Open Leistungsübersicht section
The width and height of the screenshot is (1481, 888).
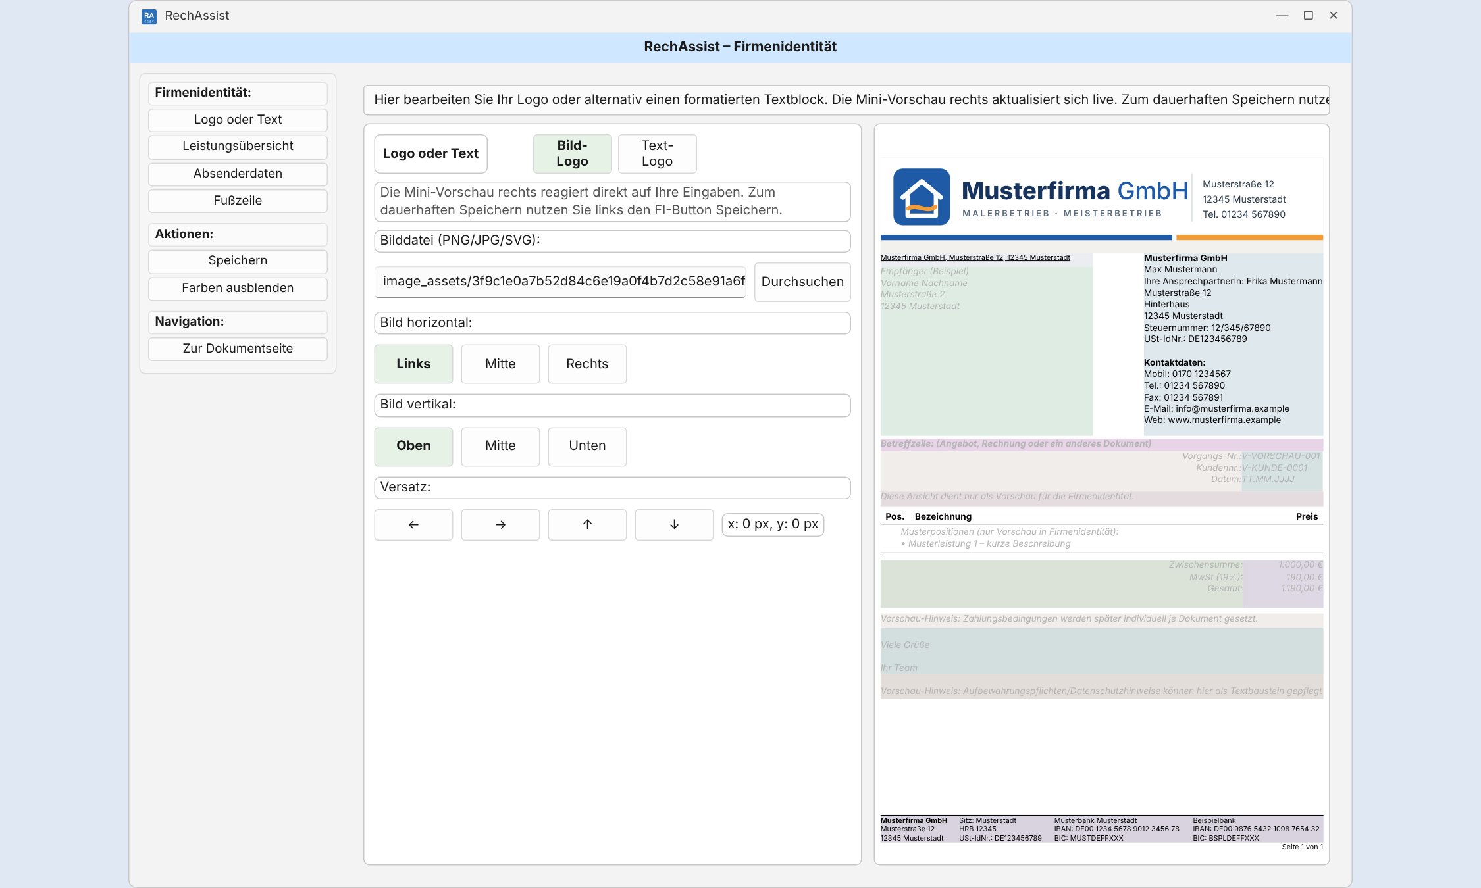238,146
